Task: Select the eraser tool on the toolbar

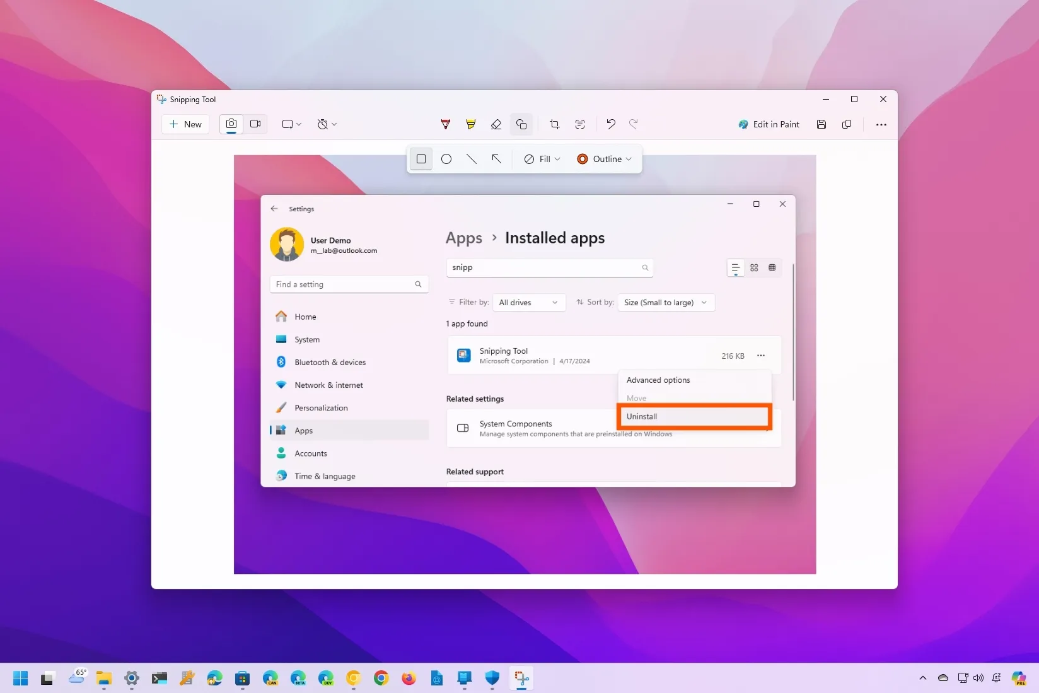Action: (496, 124)
